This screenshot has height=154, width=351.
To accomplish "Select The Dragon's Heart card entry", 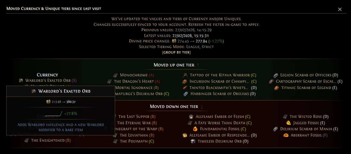I will pyautogui.click(x=134, y=82).
